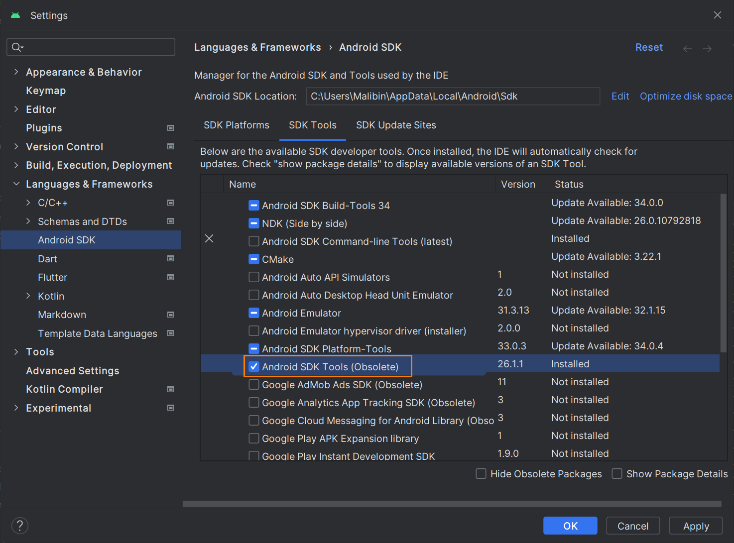Image resolution: width=734 pixels, height=543 pixels.
Task: Click the forward navigation arrow
Action: pos(707,48)
